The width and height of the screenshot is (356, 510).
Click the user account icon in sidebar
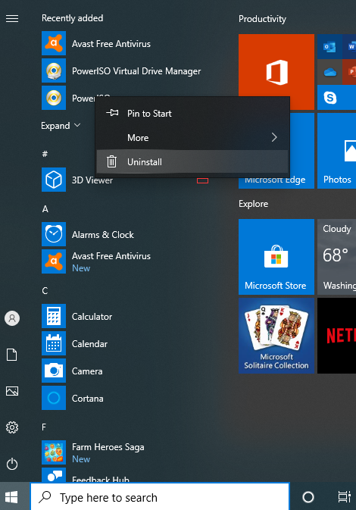pos(12,318)
